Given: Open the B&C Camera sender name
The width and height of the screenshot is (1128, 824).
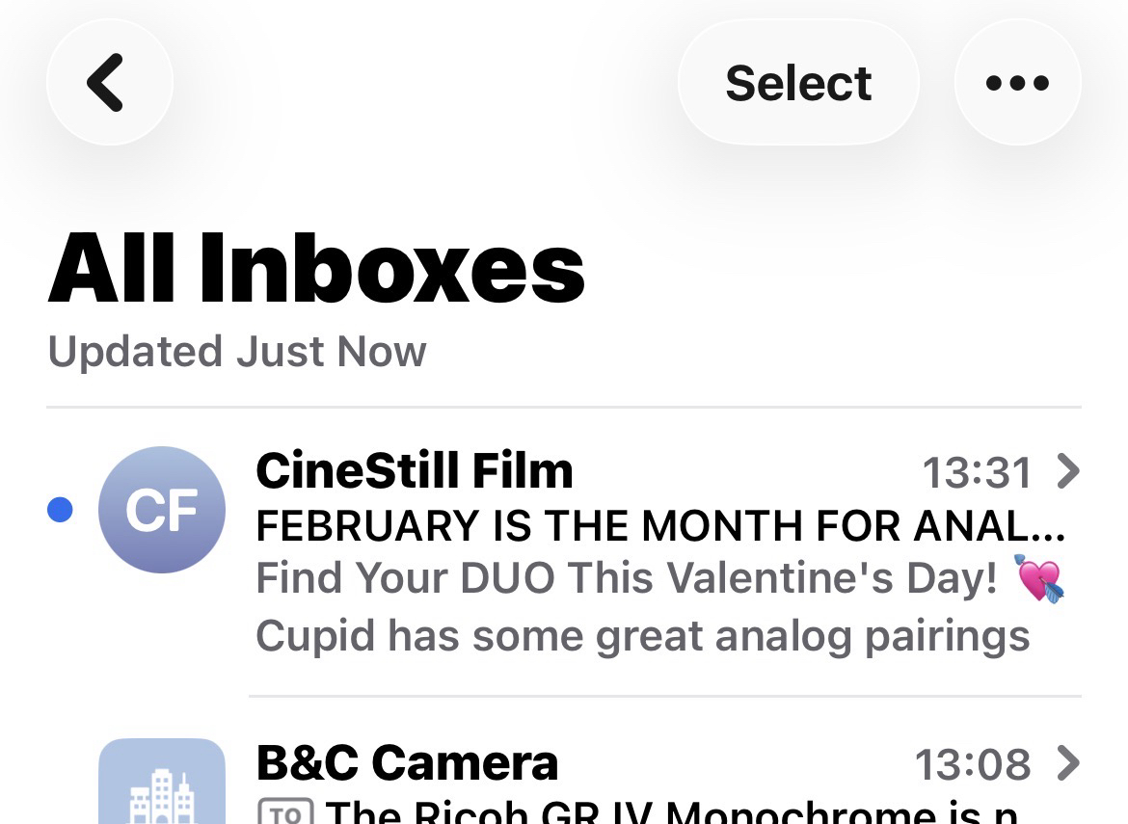Looking at the screenshot, I should click(x=407, y=763).
